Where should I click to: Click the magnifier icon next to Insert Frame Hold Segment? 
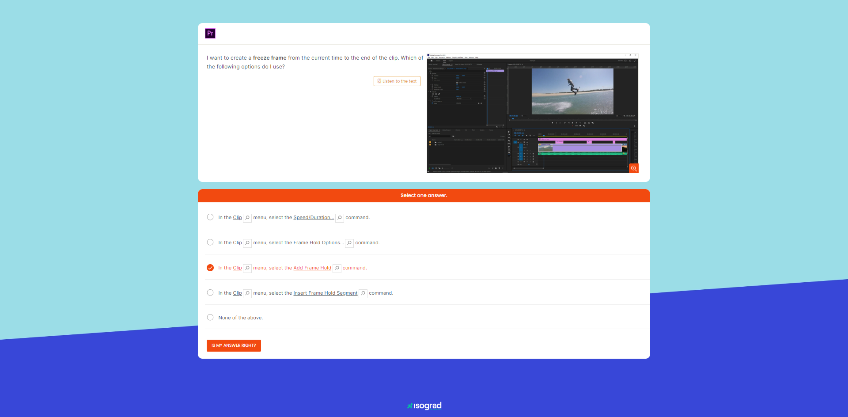click(363, 293)
